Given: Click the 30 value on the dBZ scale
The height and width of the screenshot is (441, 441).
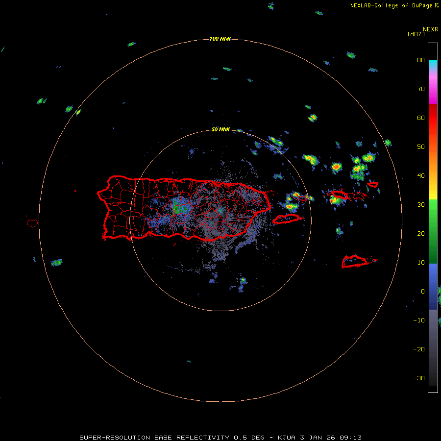Looking at the screenshot, I should tap(421, 205).
